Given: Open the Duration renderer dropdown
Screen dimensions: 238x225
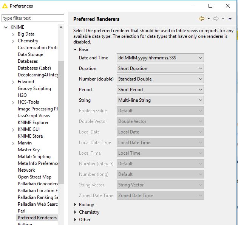Looking at the screenshot, I should point(160,68).
